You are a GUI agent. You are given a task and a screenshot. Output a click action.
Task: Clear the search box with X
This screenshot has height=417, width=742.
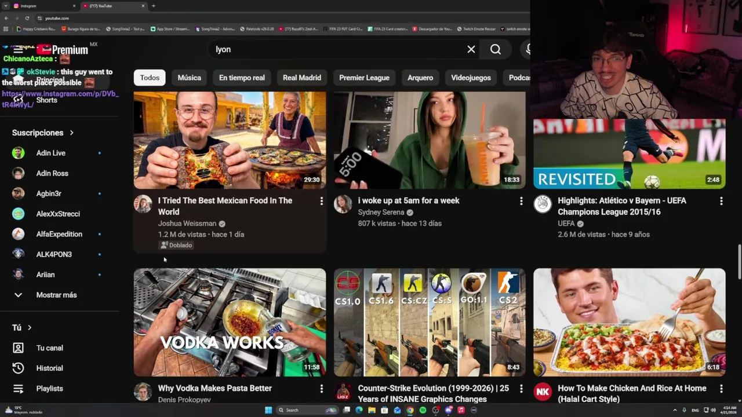pyautogui.click(x=471, y=49)
